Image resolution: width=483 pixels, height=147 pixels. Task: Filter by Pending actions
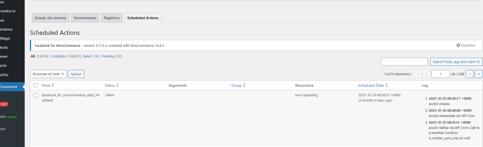click(x=108, y=56)
